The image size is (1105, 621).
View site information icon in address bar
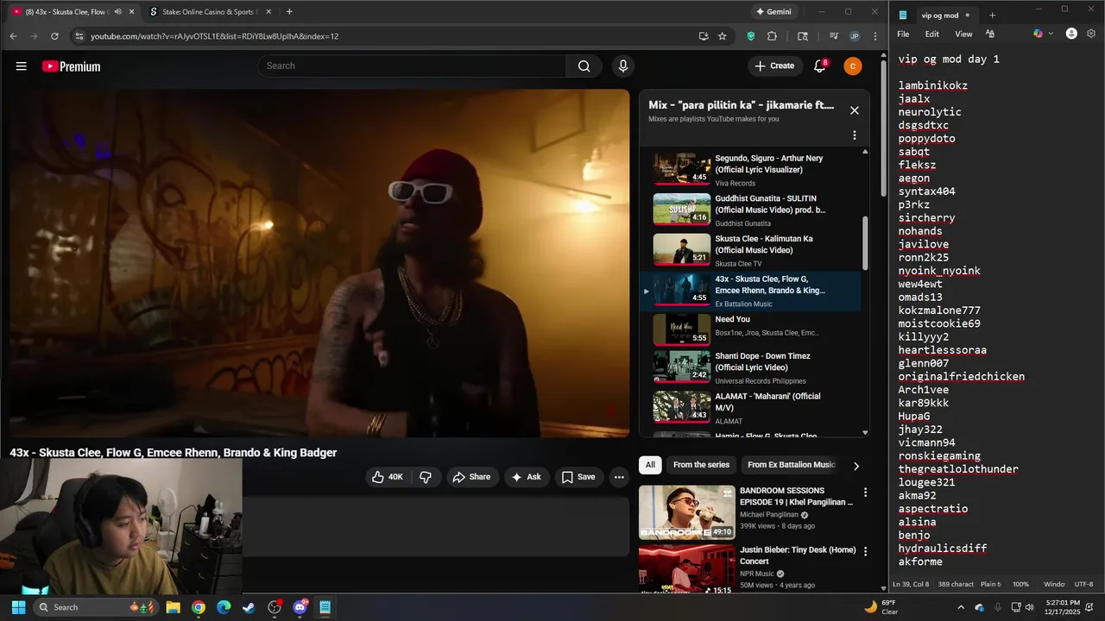[79, 36]
